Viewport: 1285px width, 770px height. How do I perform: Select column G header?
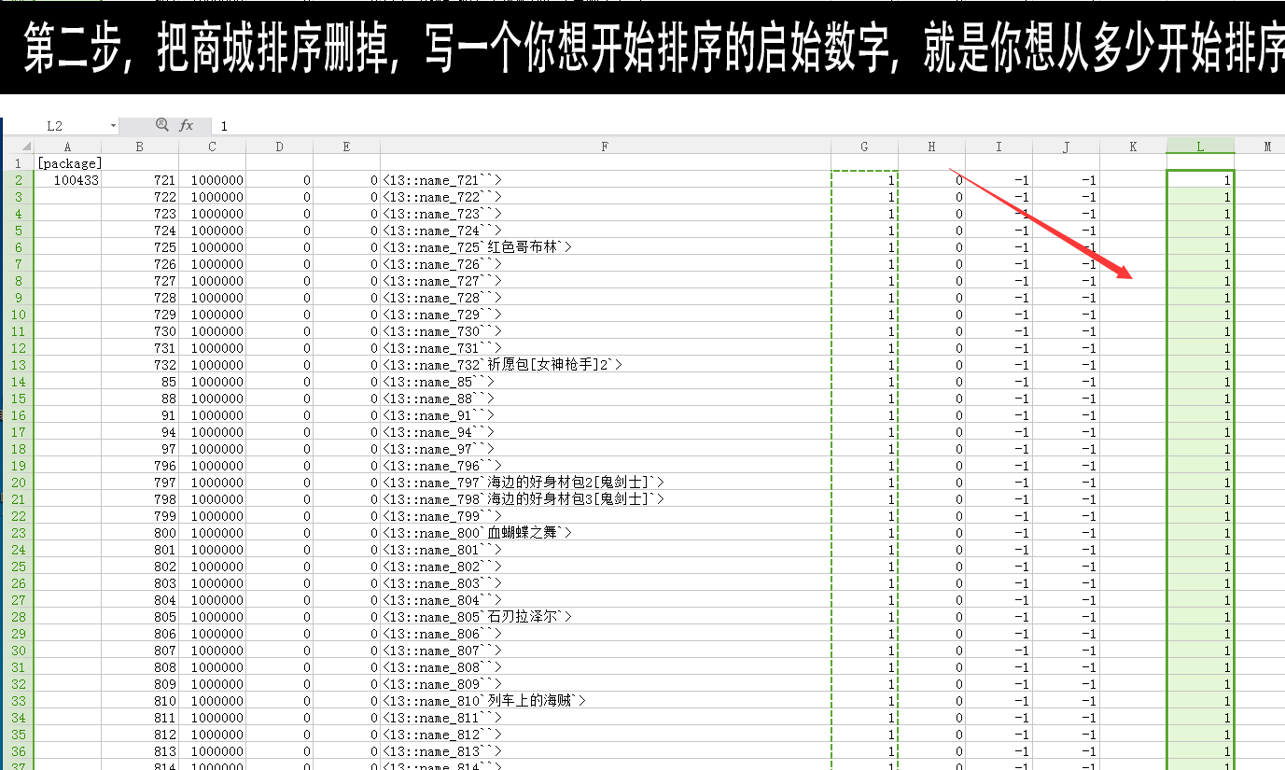pos(864,147)
